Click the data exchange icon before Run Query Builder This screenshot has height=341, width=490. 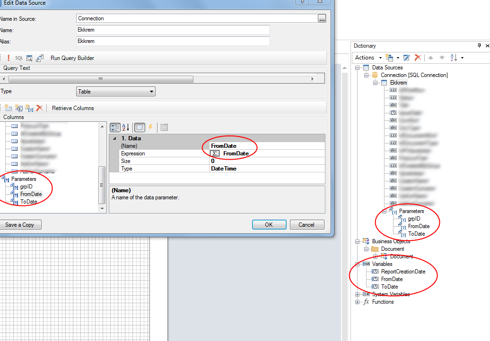point(40,58)
